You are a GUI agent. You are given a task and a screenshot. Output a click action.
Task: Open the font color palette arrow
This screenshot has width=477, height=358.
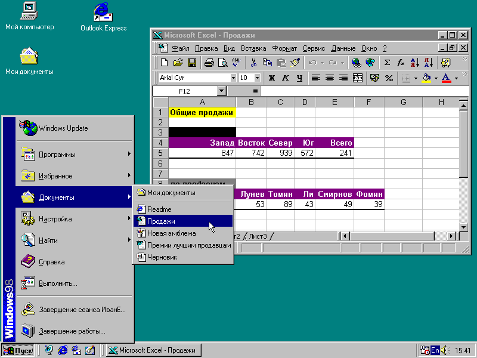(456, 78)
